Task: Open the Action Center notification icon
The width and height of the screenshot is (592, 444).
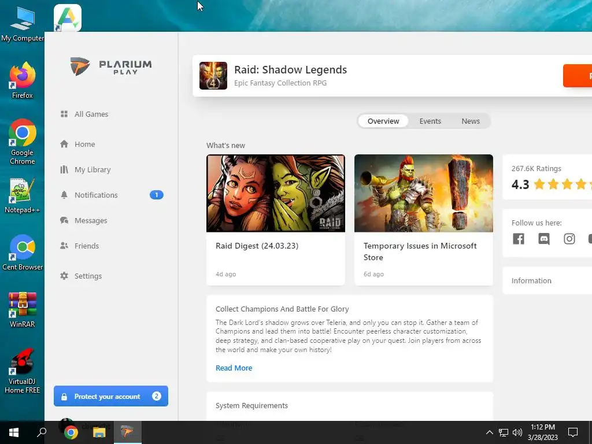Action: (x=573, y=432)
